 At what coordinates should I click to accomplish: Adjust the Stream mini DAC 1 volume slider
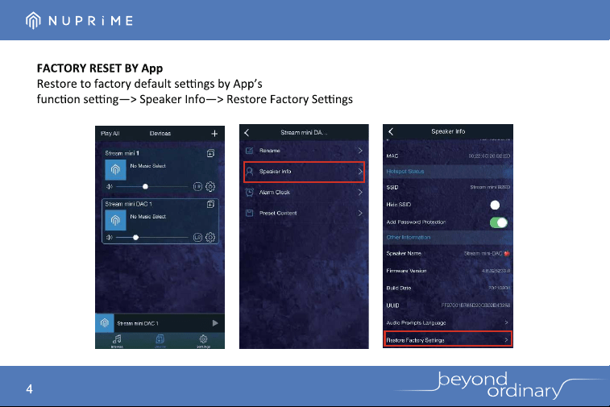click(x=152, y=238)
